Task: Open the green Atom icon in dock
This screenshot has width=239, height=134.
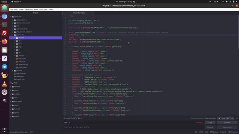Action: point(4,8)
